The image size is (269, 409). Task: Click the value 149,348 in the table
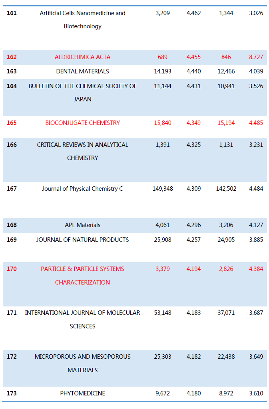click(x=163, y=189)
